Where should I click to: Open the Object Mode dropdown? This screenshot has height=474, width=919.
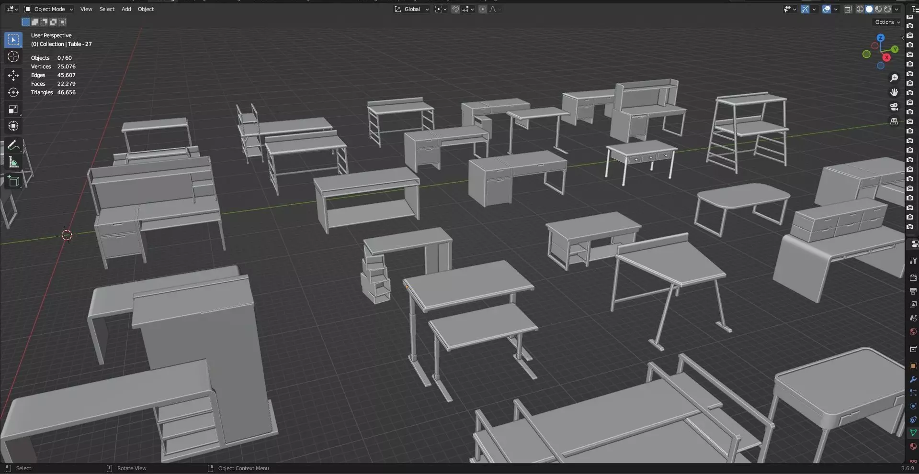point(49,9)
